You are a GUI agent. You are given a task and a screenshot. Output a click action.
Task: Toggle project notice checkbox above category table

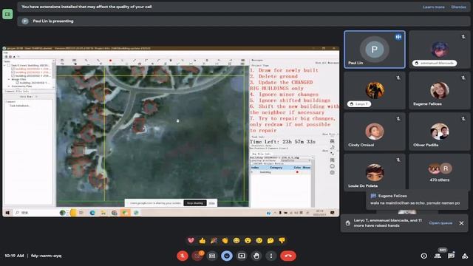point(251,163)
